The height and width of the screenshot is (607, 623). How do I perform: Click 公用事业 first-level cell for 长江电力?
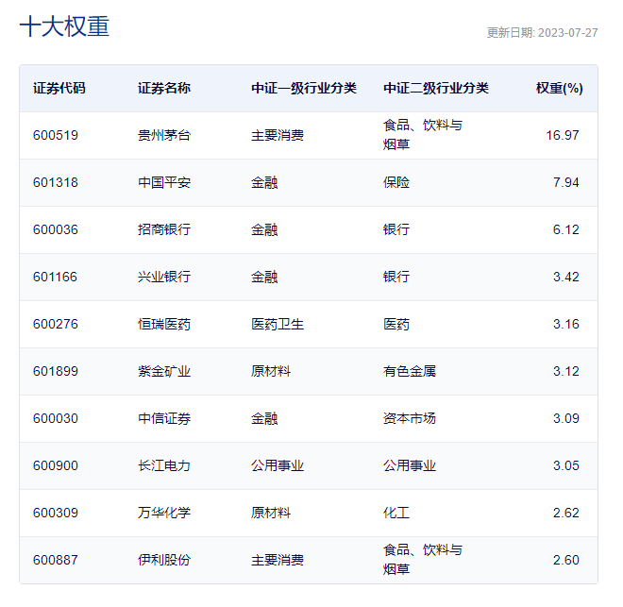278,466
